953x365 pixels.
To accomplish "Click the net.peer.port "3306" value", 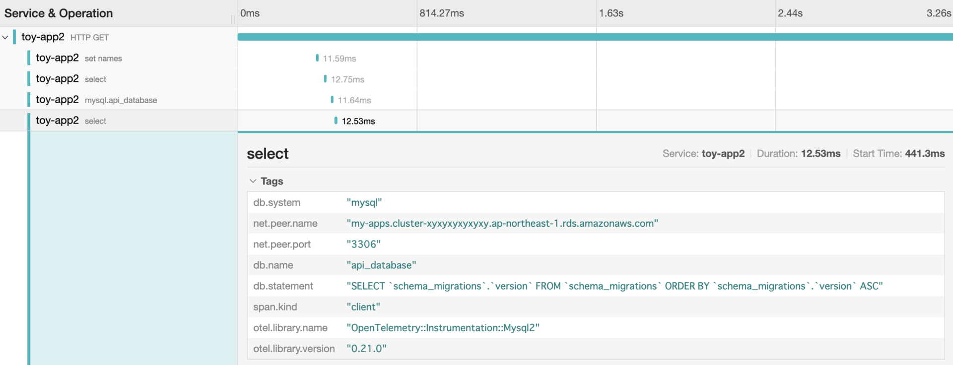I will click(363, 244).
